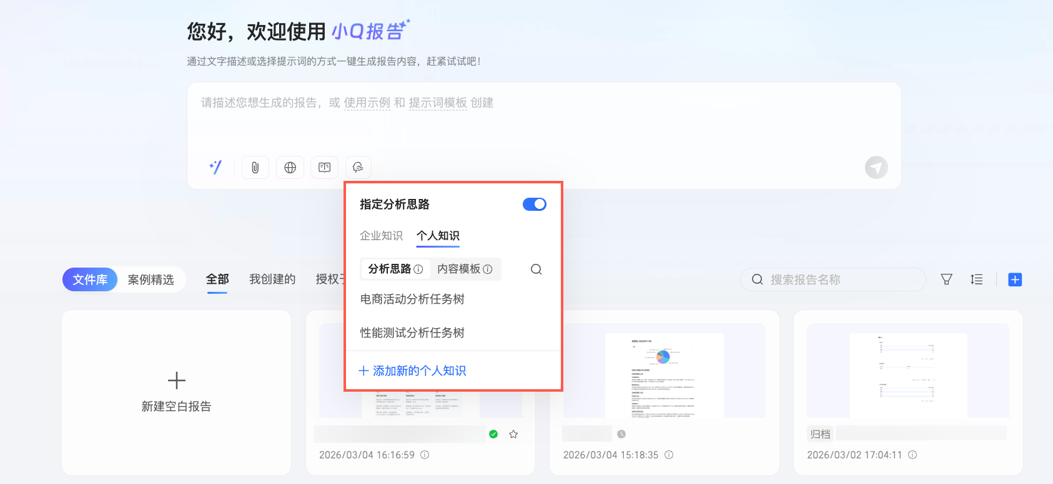Click the 2026/03/04 16:16:59 timestamp
The height and width of the screenshot is (484, 1053).
(x=367, y=455)
